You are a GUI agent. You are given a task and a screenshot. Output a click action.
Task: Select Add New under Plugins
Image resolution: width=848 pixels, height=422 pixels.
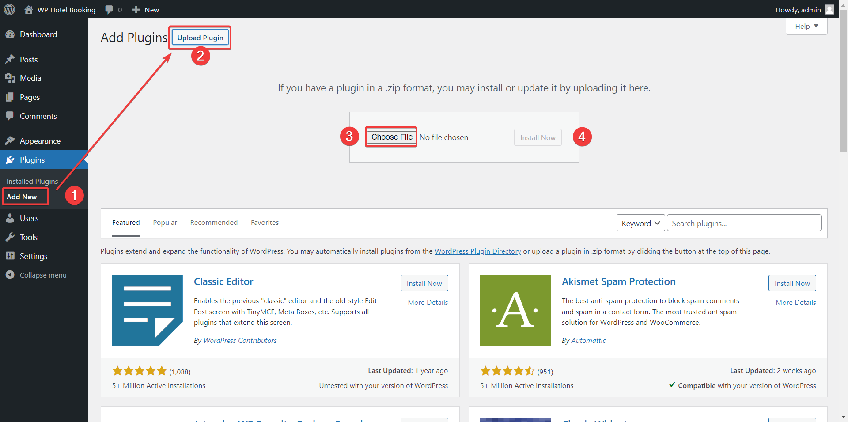tap(22, 197)
